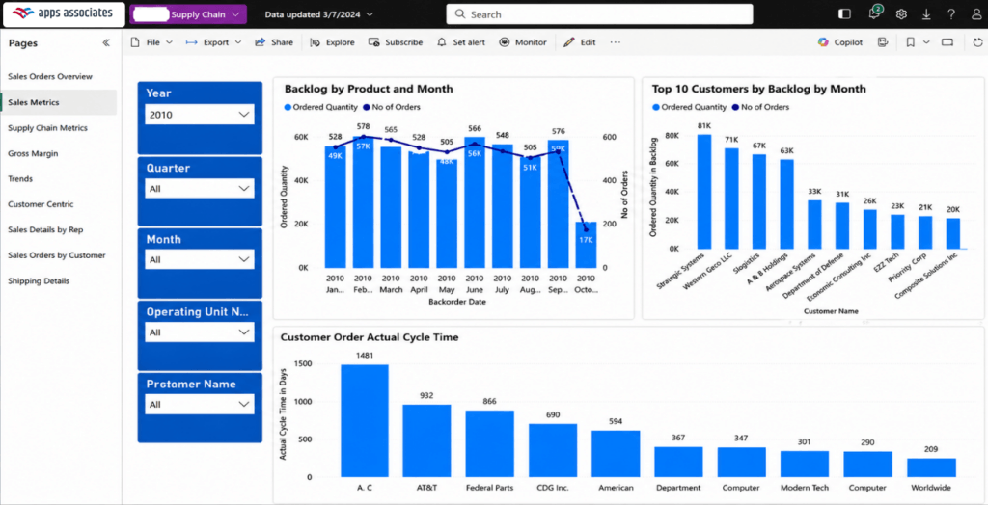Click the A & B Holdings 63K bar

pos(787,204)
